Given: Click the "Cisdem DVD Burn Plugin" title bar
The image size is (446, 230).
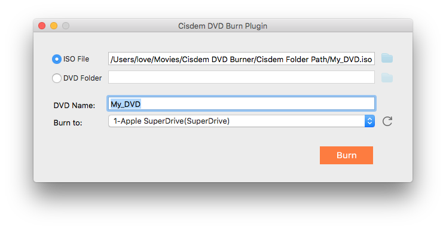Looking at the screenshot, I should click(223, 26).
